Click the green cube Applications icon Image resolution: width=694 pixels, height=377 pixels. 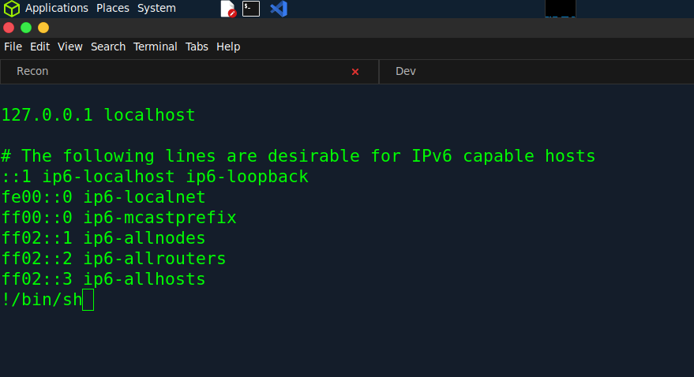(12, 9)
